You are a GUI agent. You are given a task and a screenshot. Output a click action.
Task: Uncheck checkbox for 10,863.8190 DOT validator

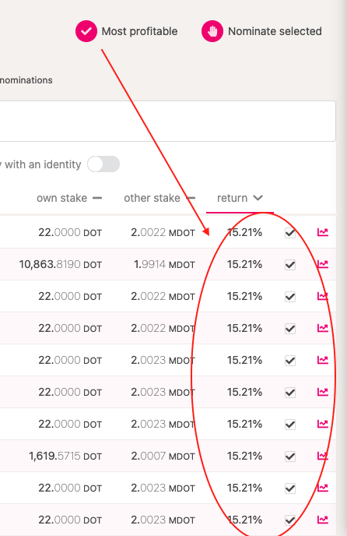[290, 265]
